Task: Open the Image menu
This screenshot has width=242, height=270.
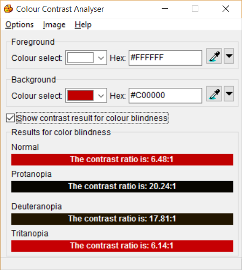Action: pos(54,25)
